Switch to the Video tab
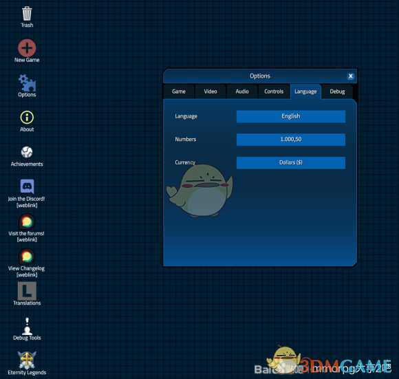The image size is (399, 379). pos(211,91)
